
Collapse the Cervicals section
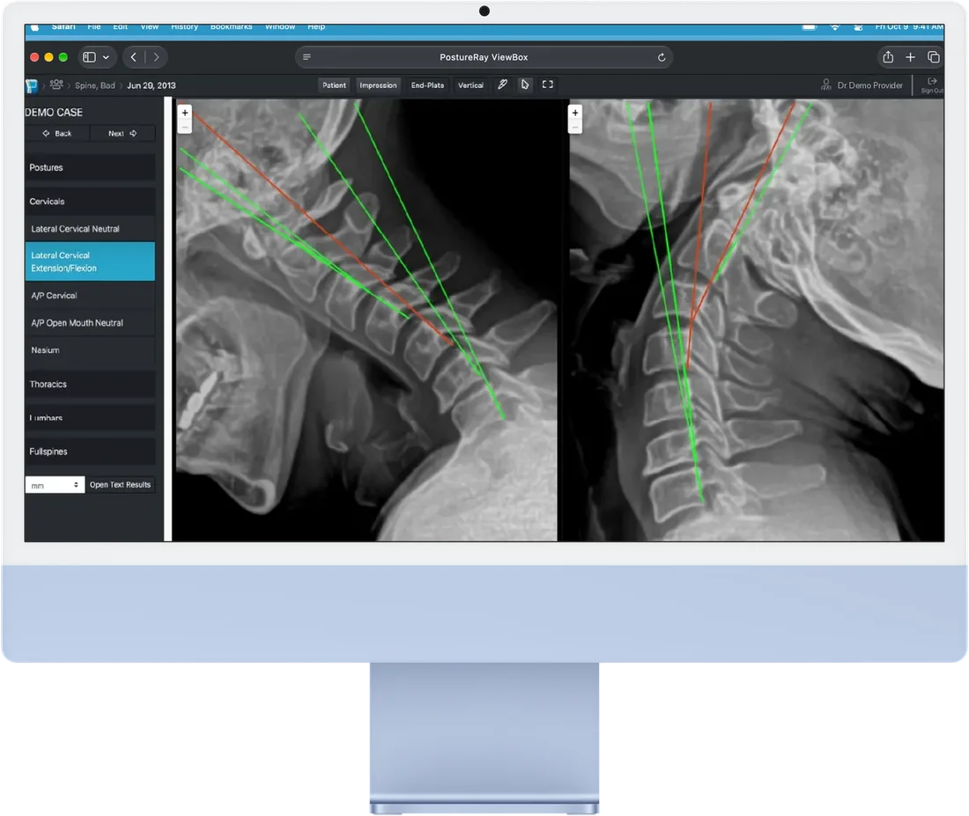coord(90,202)
